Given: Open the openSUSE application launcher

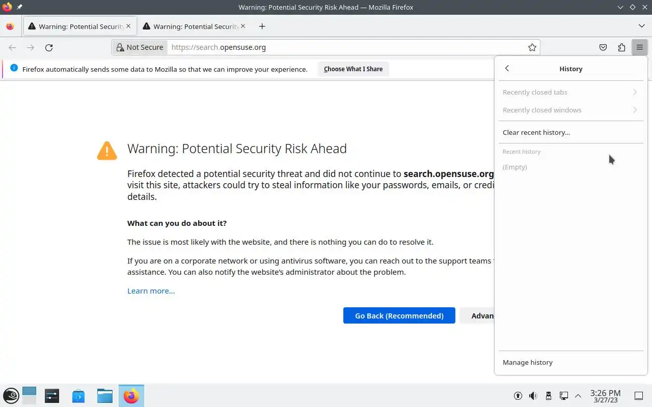Looking at the screenshot, I should tap(11, 396).
